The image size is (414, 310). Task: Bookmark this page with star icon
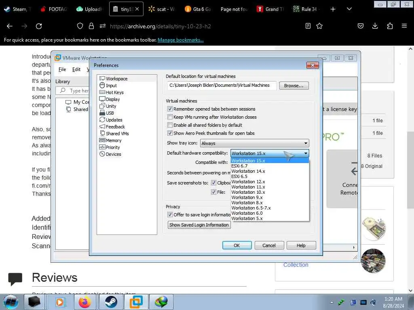319,26
